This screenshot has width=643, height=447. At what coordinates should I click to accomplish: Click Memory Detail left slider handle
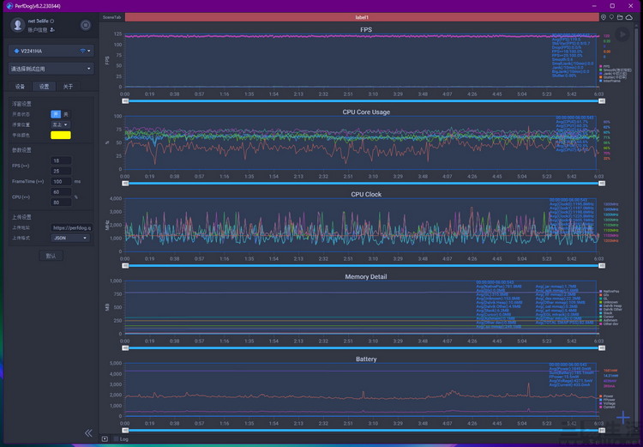[125, 348]
